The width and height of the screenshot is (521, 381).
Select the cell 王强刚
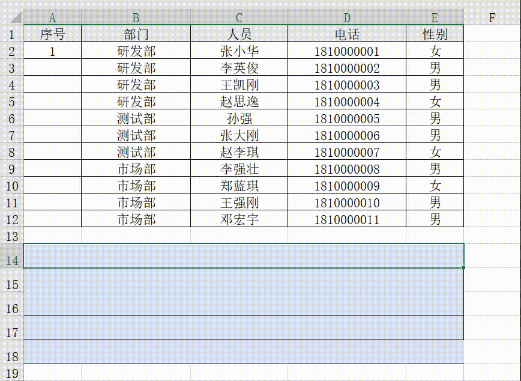pos(239,202)
